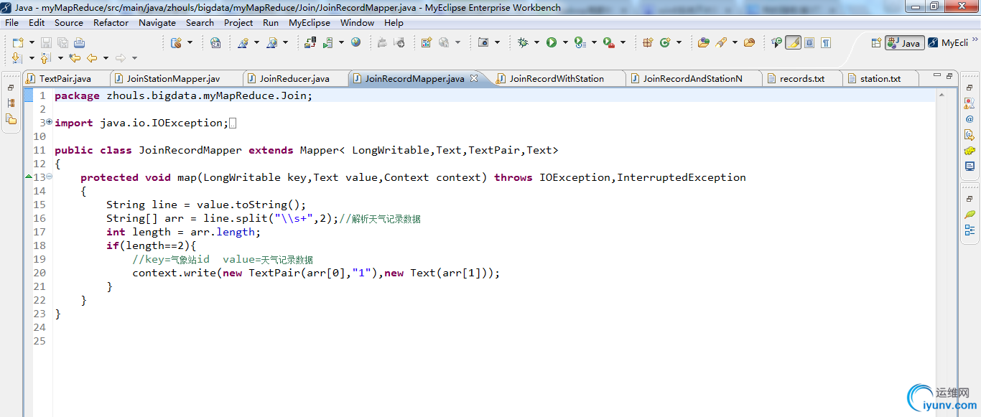This screenshot has height=417, width=981.
Task: Click the camera capture toolbar icon
Action: pos(483,42)
